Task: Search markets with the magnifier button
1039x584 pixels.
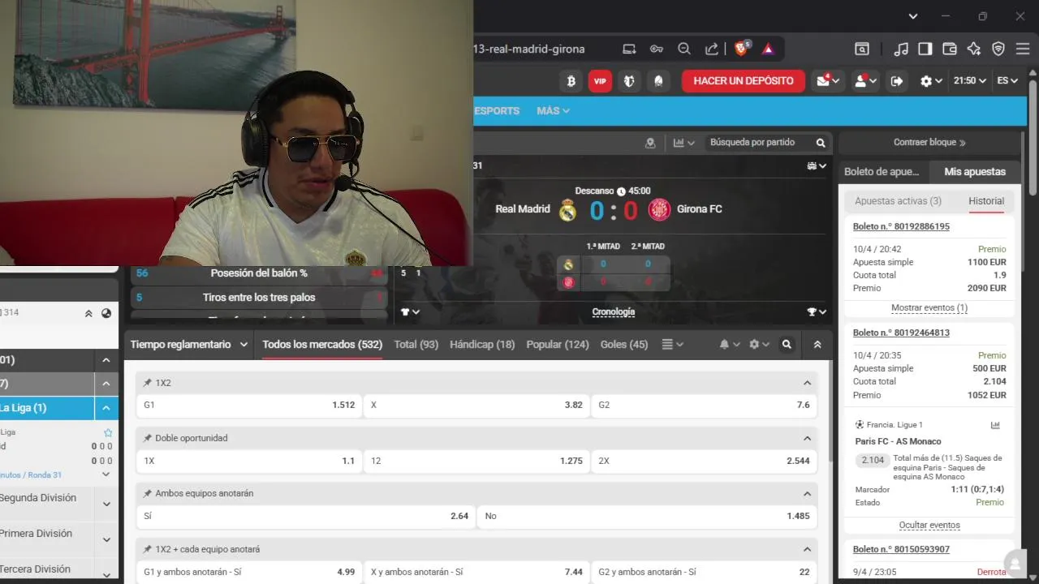Action: pos(787,345)
